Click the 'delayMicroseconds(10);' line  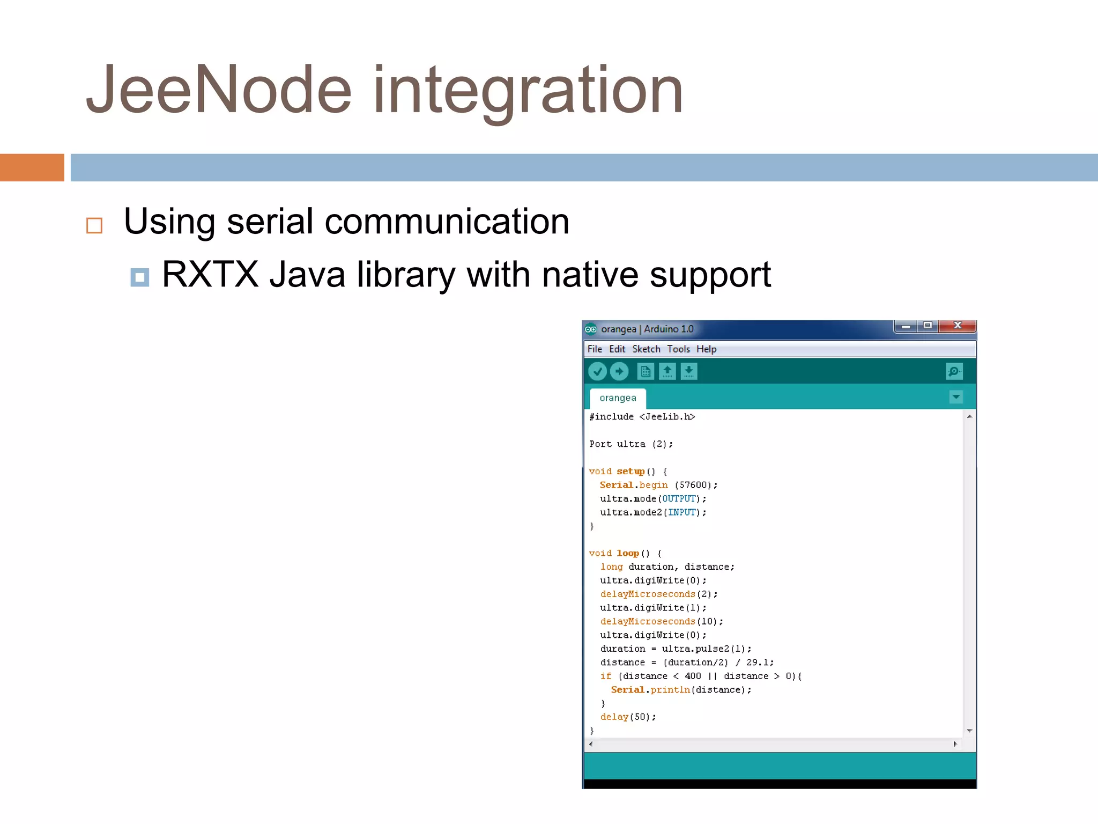click(x=662, y=621)
